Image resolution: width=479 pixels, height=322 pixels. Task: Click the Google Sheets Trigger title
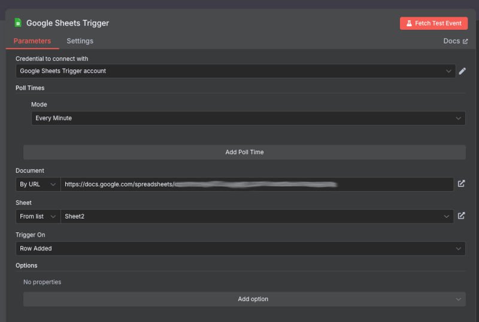68,23
